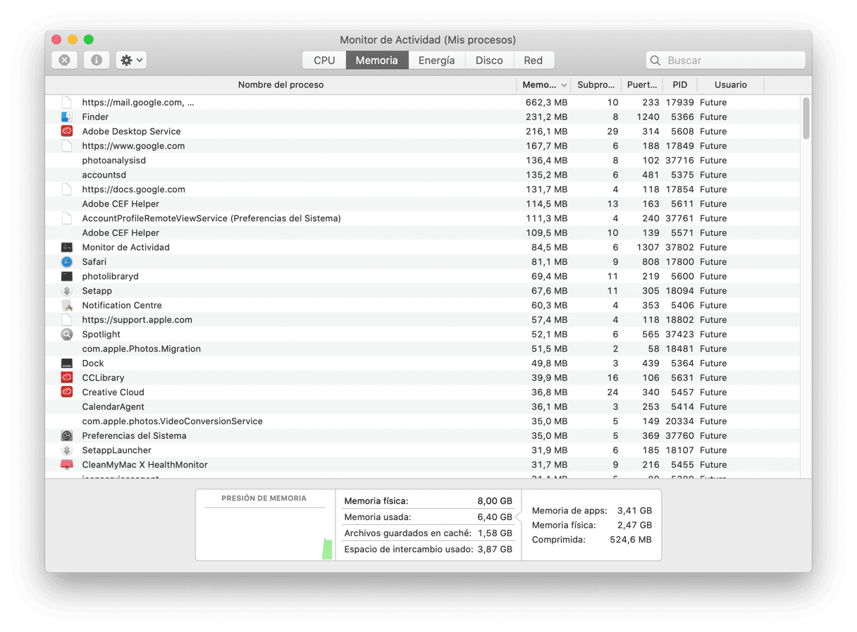Click the Safari compass icon
This screenshot has height=632, width=857.
[x=67, y=262]
